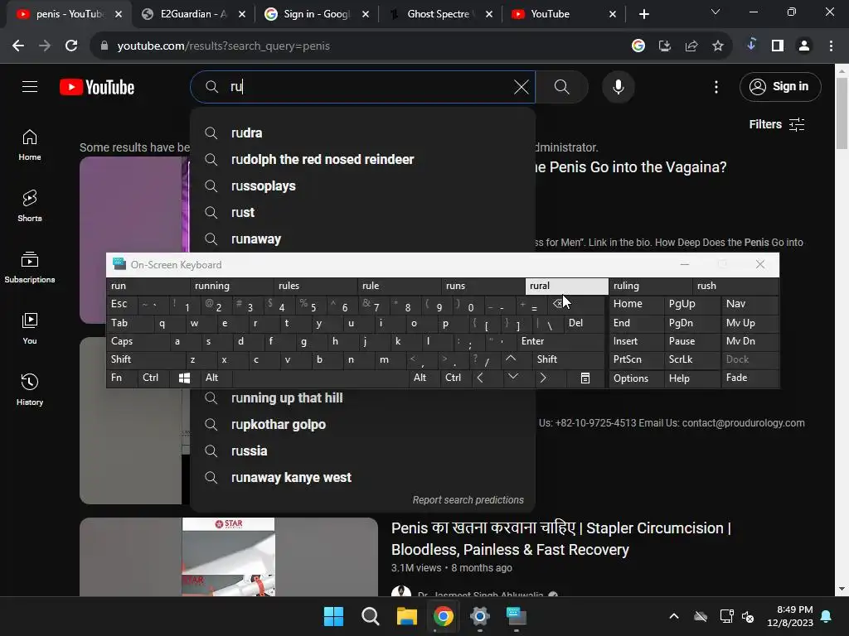Click the magnifier search button beside the box
849x636 pixels.
pyautogui.click(x=562, y=87)
